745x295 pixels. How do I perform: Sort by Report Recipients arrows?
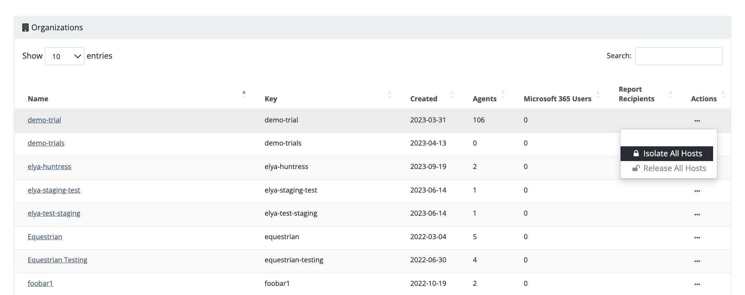click(x=670, y=94)
